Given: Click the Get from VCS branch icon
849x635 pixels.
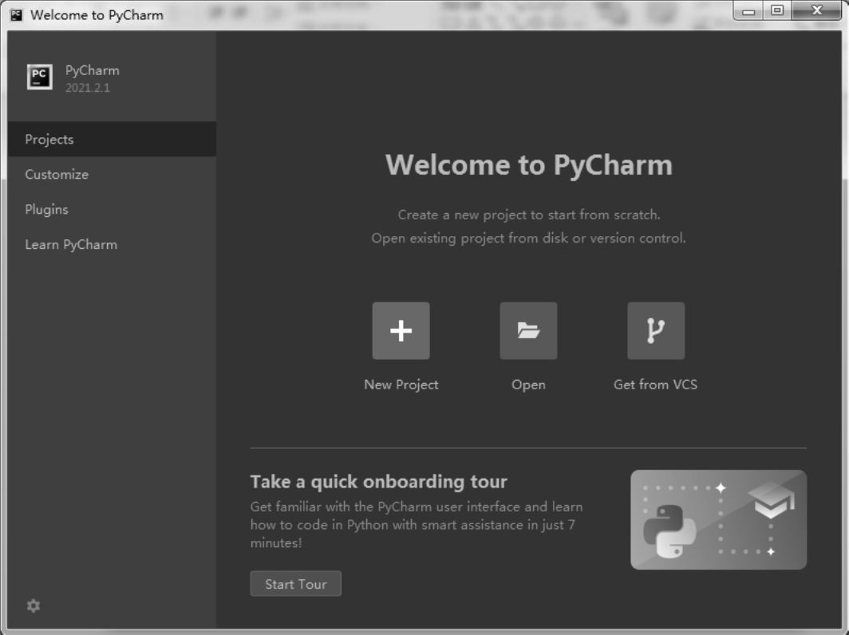Looking at the screenshot, I should (x=655, y=330).
